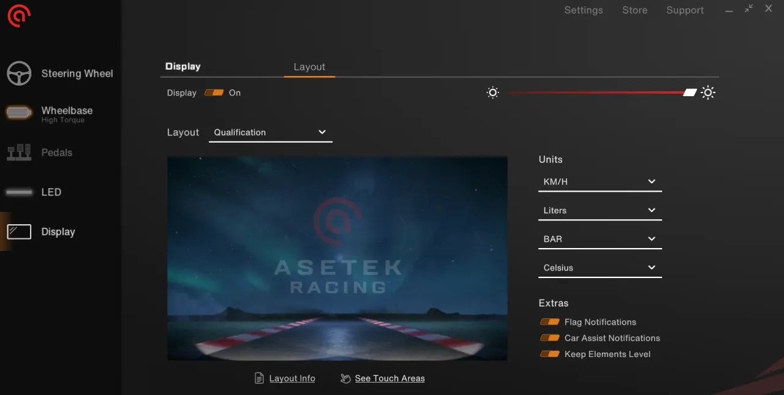
Task: Minimize the Asetek window
Action: click(x=729, y=10)
